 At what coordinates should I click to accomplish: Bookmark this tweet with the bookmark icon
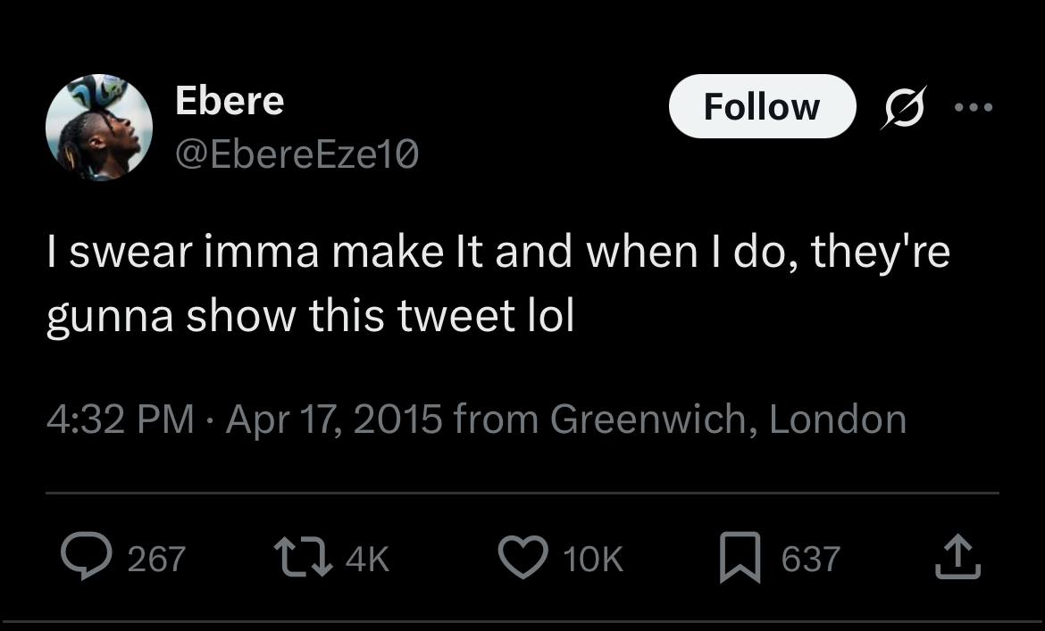click(740, 558)
